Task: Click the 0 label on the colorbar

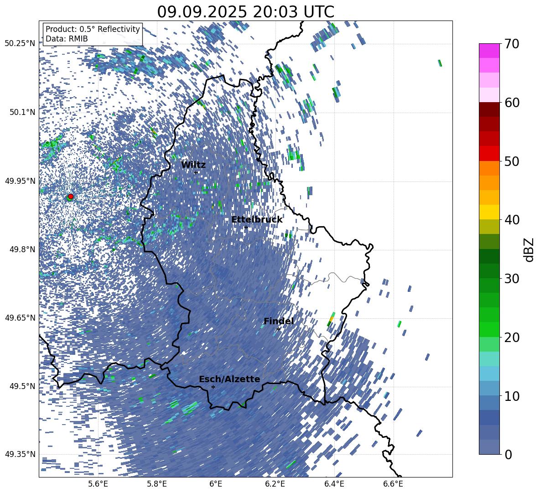Action: [x=508, y=454]
